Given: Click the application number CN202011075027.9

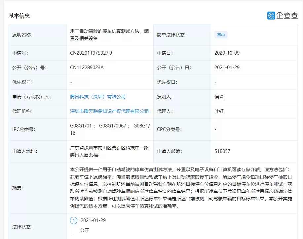Looking at the screenshot, I should point(91,53).
